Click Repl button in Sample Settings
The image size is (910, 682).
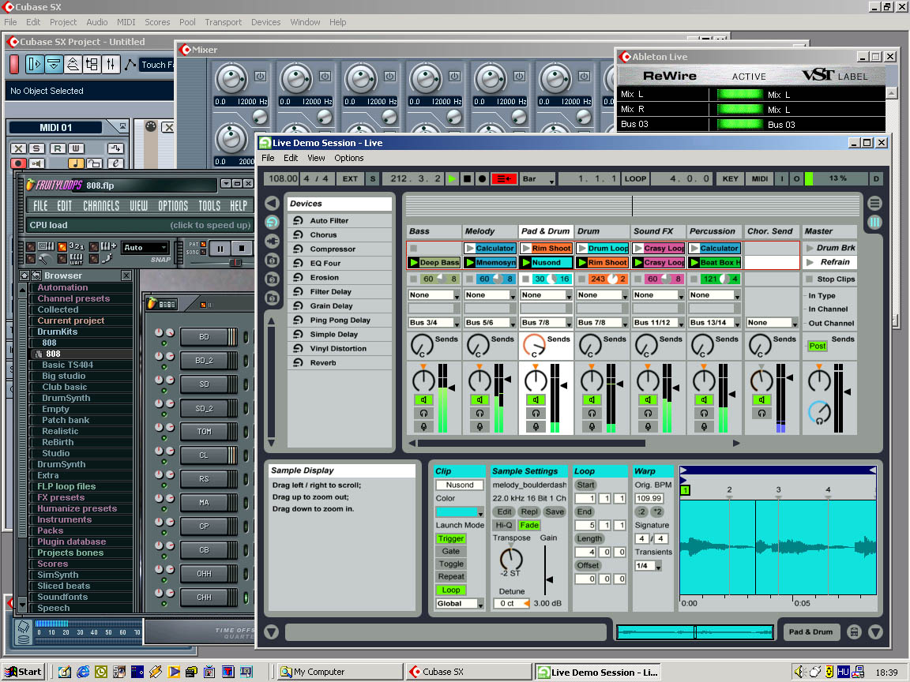[528, 512]
